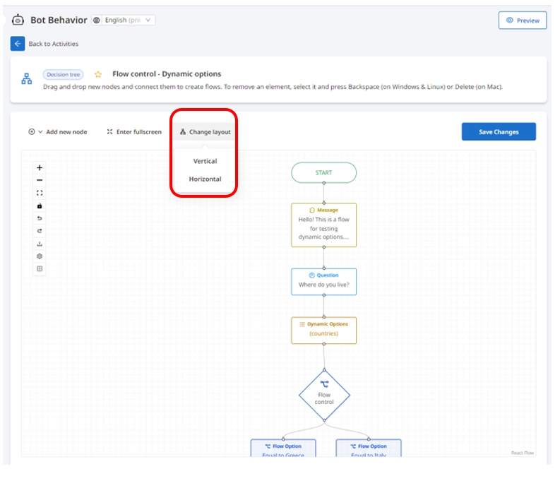The width and height of the screenshot is (560, 488).
Task: Toggle the grid icon in canvas controls
Action: pyautogui.click(x=40, y=269)
